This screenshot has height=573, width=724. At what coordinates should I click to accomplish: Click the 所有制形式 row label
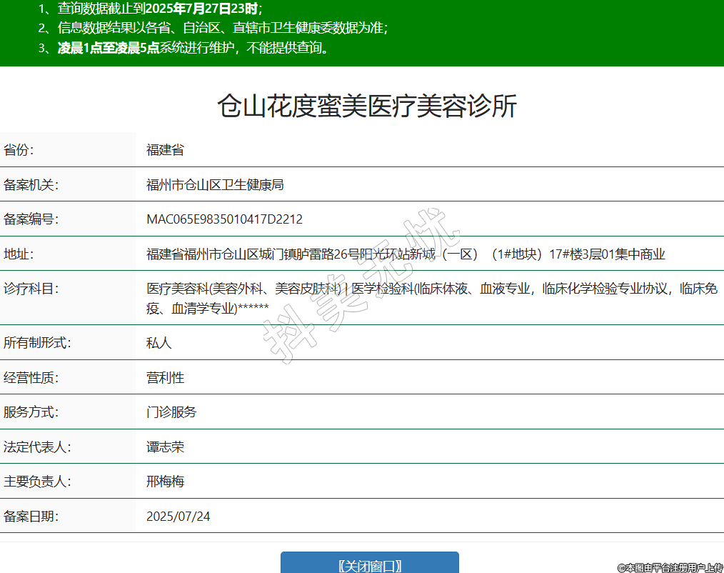pyautogui.click(x=37, y=343)
